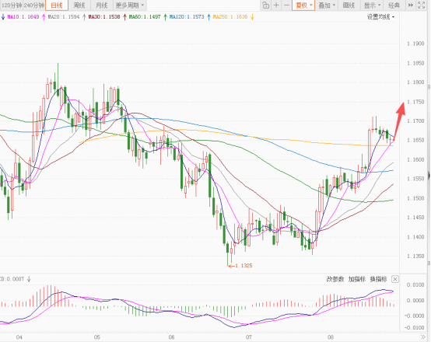Viewport: 431px width, 342px height.
Task: Switch to the 周线 weekly tab
Action: tap(79, 5)
